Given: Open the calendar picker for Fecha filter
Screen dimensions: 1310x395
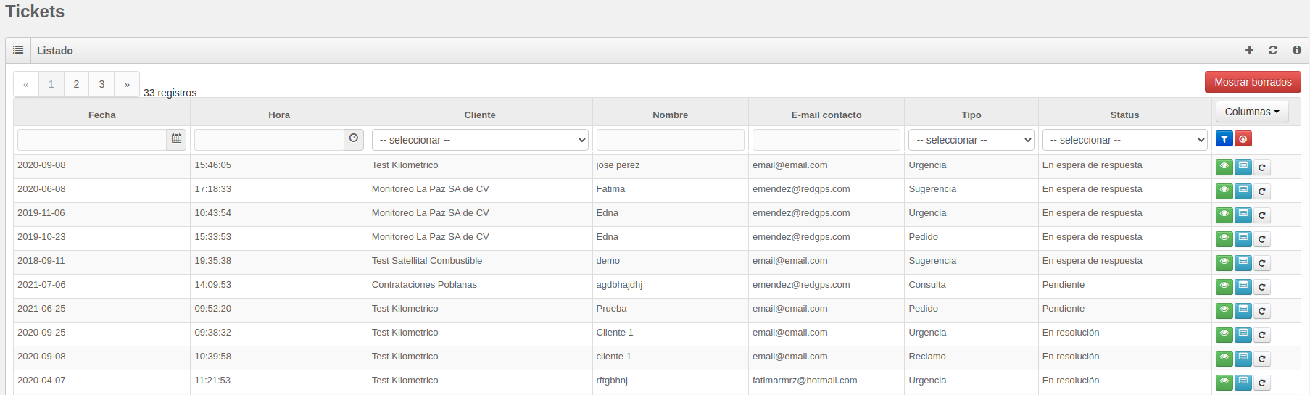Looking at the screenshot, I should (176, 139).
